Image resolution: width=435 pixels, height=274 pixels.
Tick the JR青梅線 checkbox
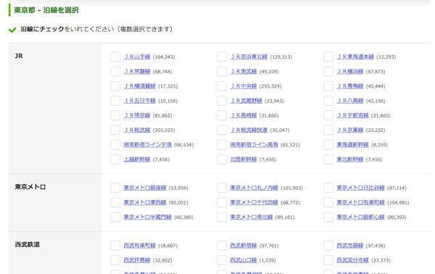click(x=328, y=86)
